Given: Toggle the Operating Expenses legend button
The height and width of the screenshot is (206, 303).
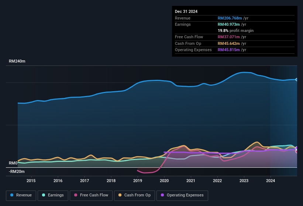Looking at the screenshot, I should tap(182, 195).
